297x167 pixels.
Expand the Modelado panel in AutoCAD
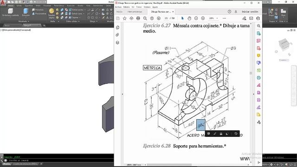coord(24,21)
